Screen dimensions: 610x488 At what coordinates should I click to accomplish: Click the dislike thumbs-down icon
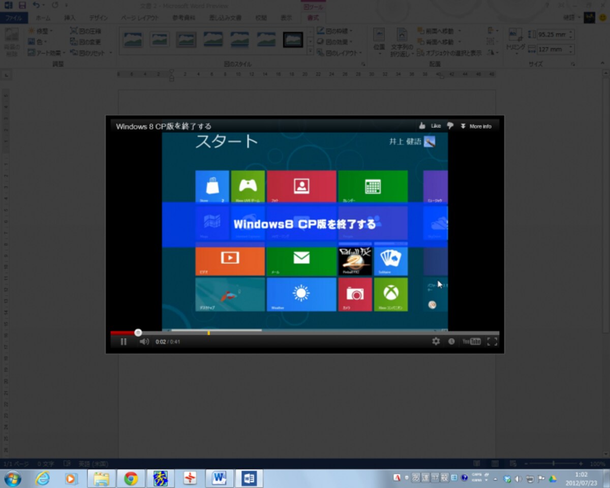[x=450, y=126]
